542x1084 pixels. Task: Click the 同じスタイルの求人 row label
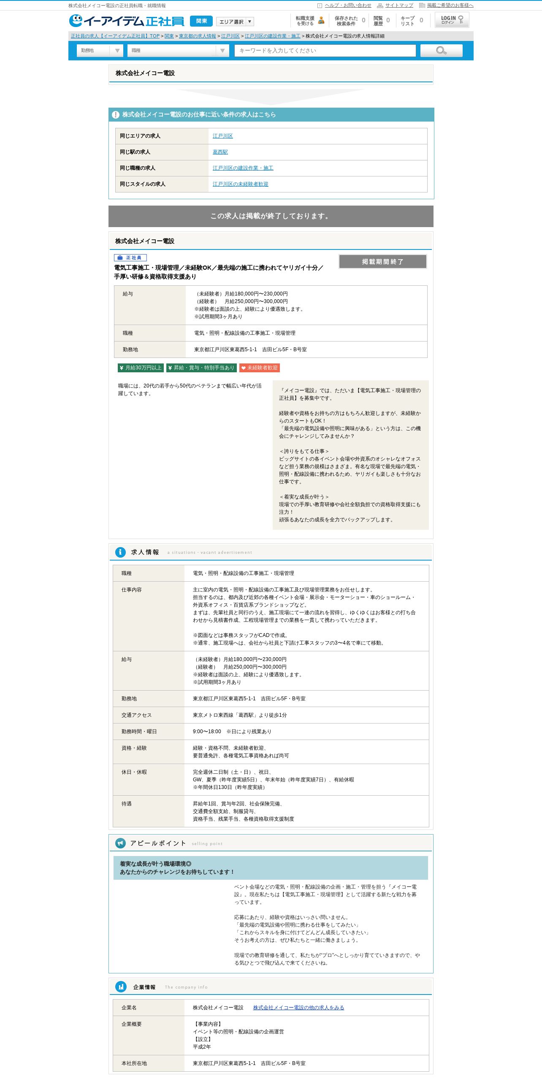143,184
